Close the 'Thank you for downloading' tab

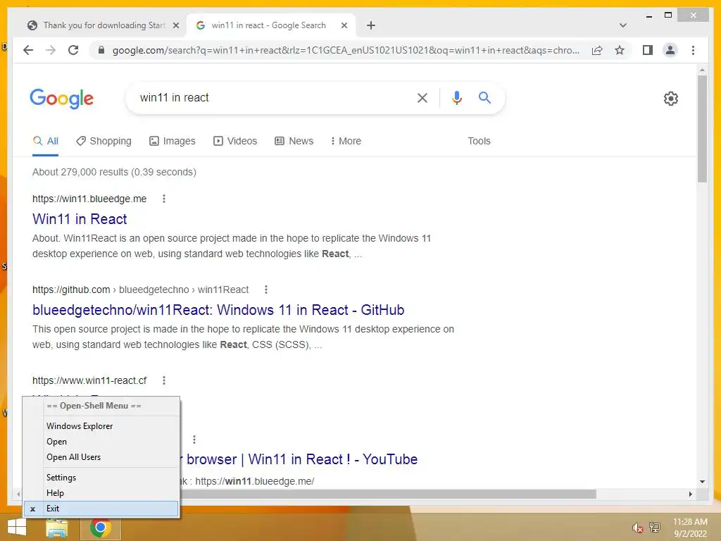click(175, 25)
